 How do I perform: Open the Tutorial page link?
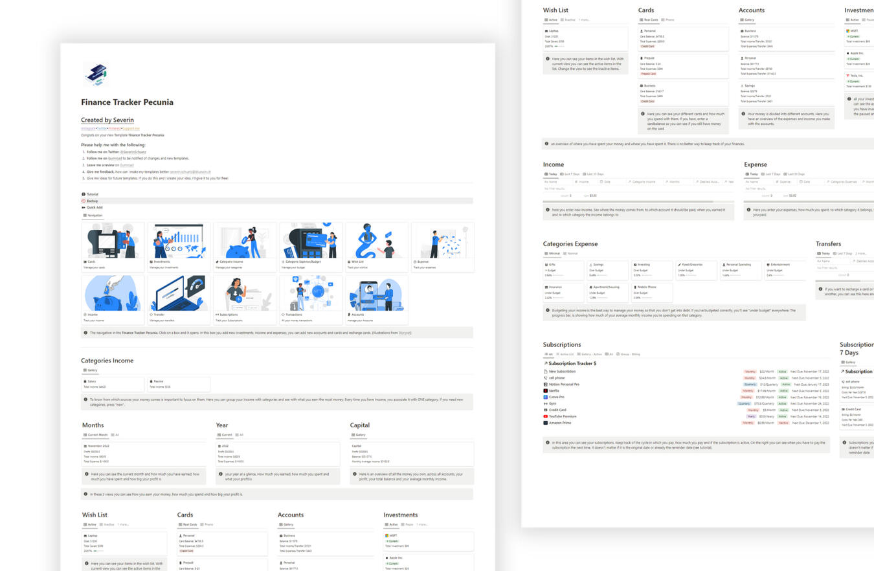92,194
